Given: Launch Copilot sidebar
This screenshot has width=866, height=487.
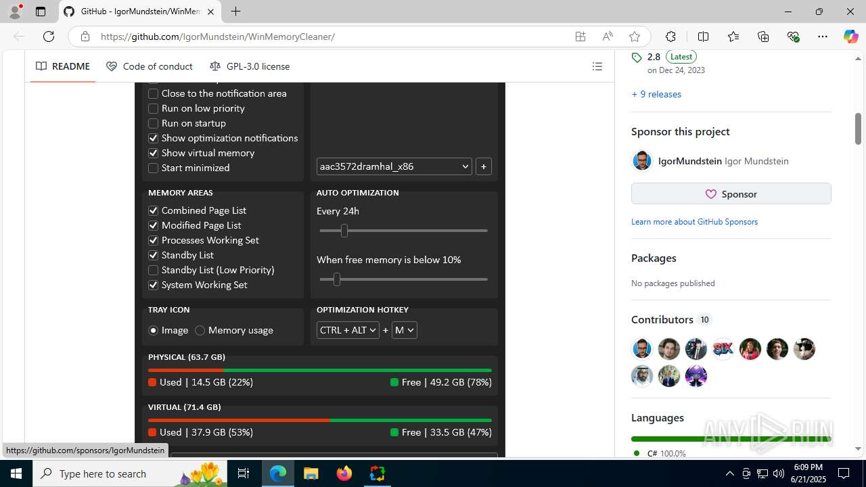Looking at the screenshot, I should tap(850, 37).
